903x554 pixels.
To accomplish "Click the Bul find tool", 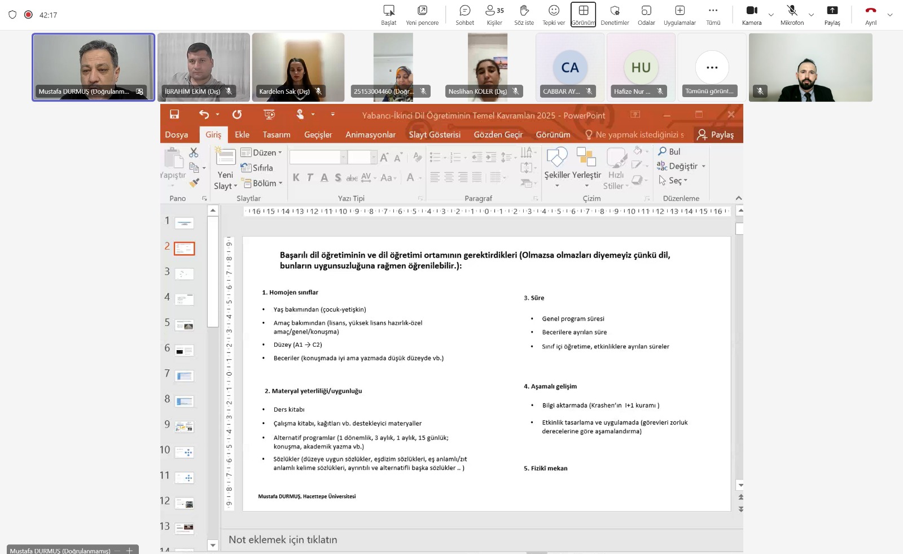I will (669, 151).
